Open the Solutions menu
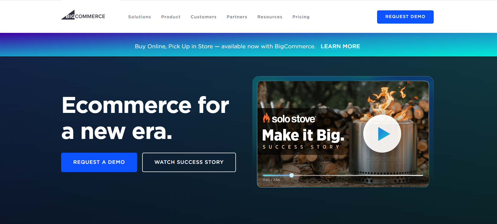 (x=140, y=17)
